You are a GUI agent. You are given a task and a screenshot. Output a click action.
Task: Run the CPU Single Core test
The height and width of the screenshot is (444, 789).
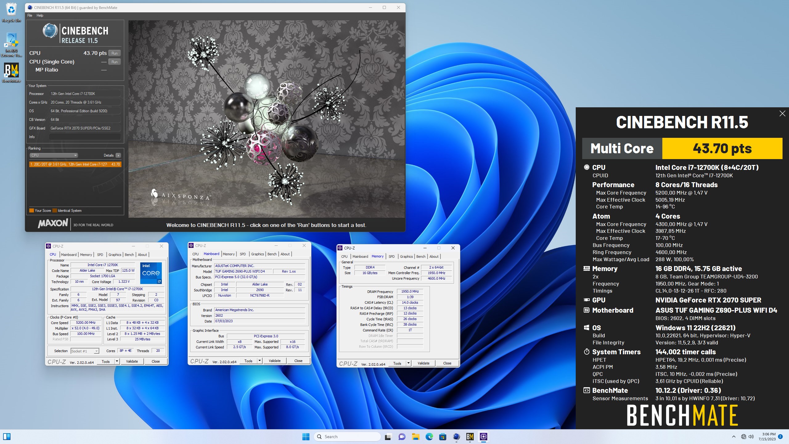click(114, 62)
